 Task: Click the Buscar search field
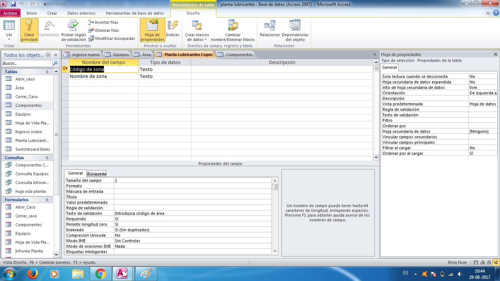(x=27, y=63)
